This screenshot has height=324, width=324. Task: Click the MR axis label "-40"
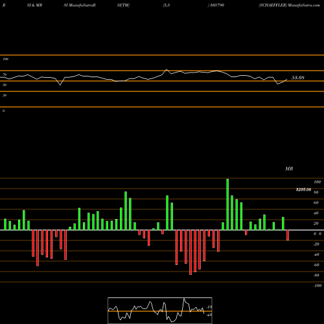point(316,255)
